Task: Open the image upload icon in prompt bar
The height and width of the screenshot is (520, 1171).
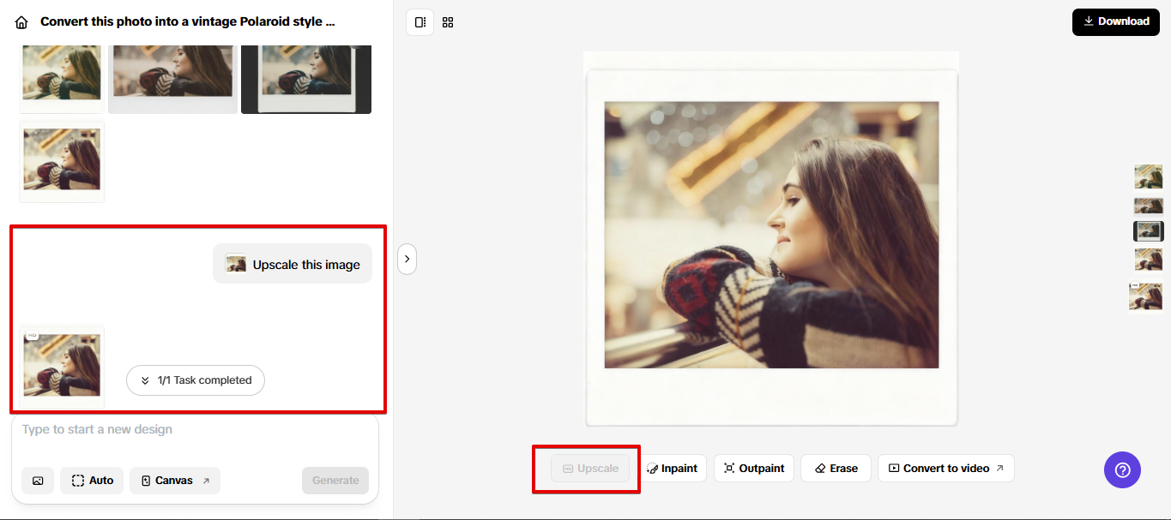Action: tap(37, 481)
